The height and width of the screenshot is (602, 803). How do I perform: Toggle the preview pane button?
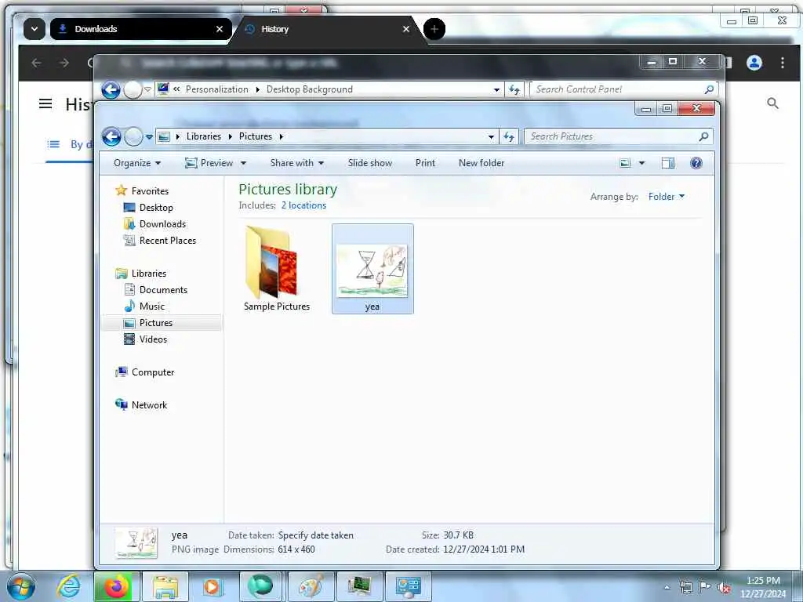pos(668,163)
